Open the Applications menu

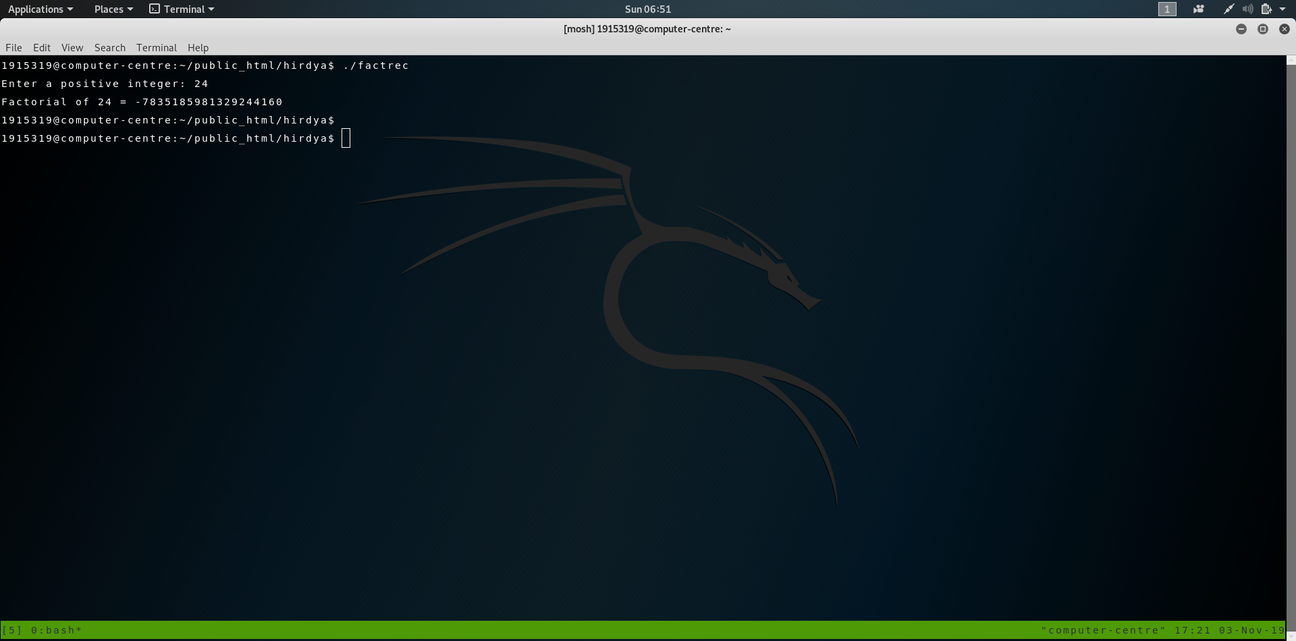(40, 9)
